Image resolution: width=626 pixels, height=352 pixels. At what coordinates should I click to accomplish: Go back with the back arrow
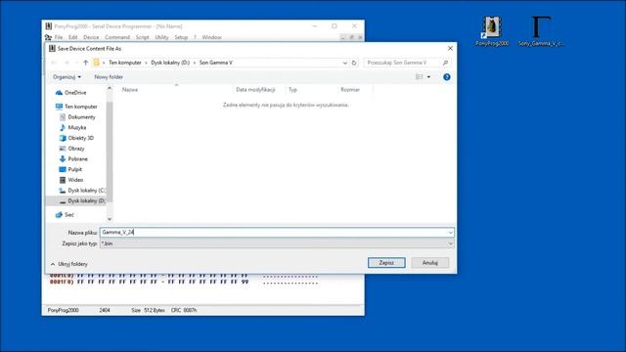(x=54, y=63)
